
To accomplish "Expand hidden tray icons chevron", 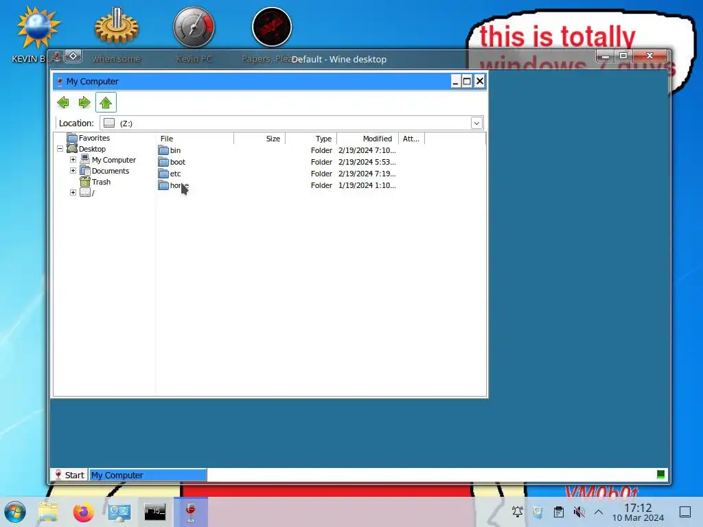I will tap(599, 511).
